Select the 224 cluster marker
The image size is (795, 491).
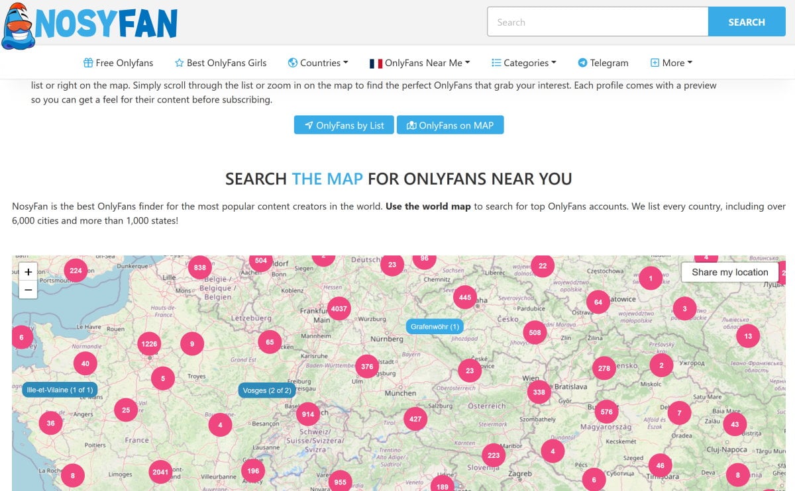tap(76, 270)
